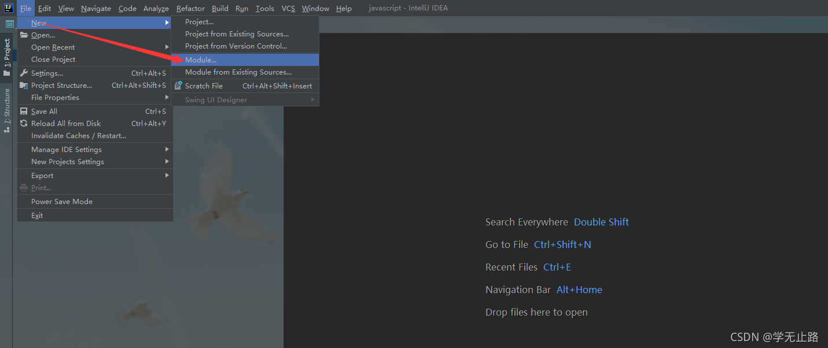
Task: Click the IntelliJ IDEA logo in the title bar
Action: [x=8, y=8]
